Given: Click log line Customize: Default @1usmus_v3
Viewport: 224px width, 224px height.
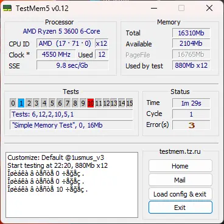Looking at the screenshot, I should [x=56, y=157].
